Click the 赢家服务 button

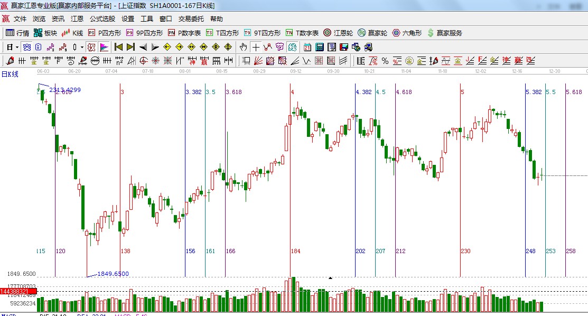(x=444, y=33)
